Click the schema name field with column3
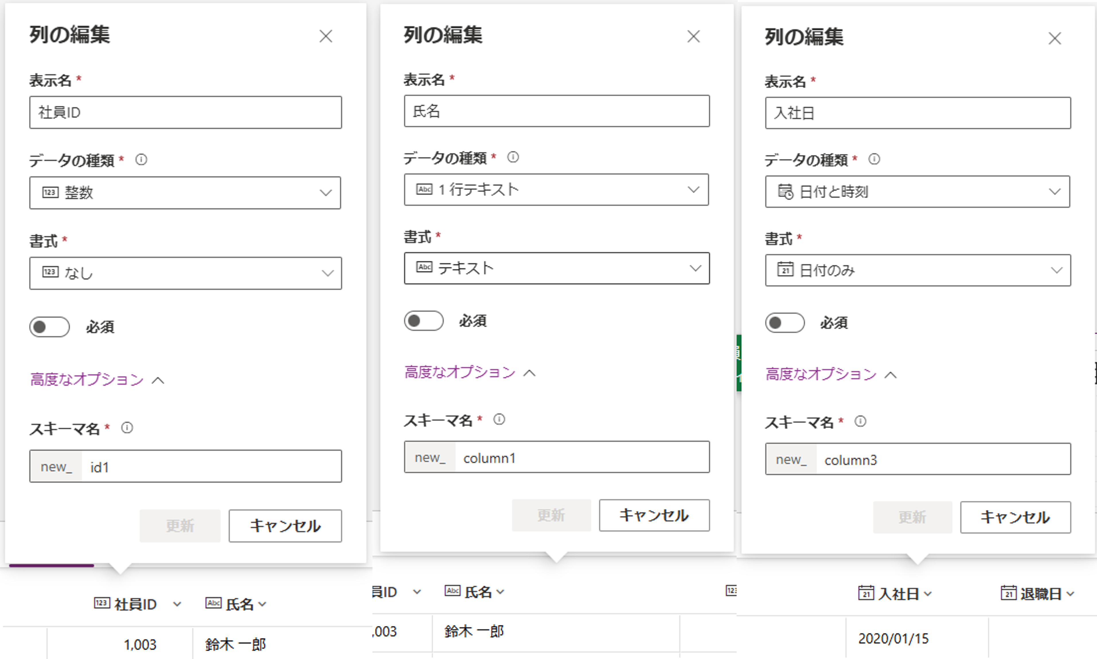 click(918, 459)
